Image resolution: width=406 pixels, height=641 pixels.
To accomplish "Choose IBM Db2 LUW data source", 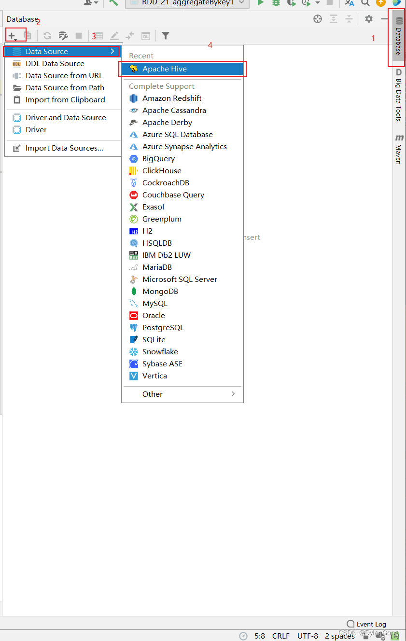I will point(182,255).
